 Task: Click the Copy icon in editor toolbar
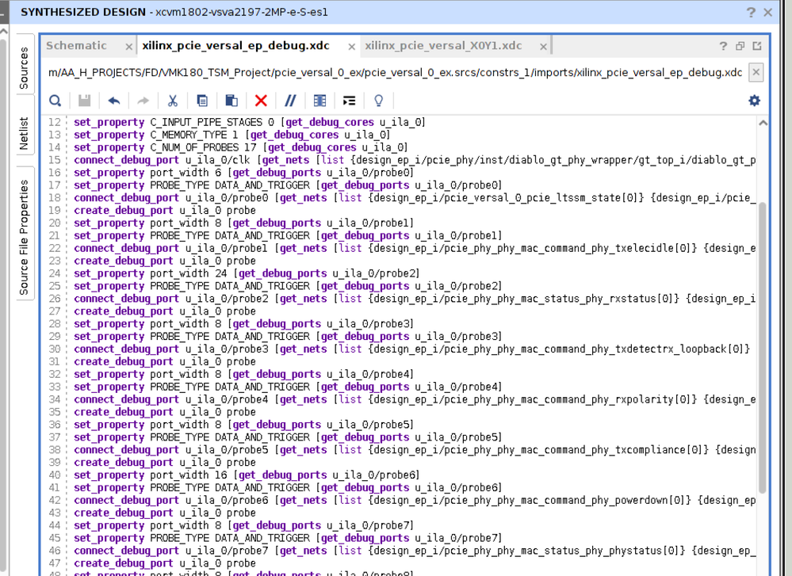(202, 101)
